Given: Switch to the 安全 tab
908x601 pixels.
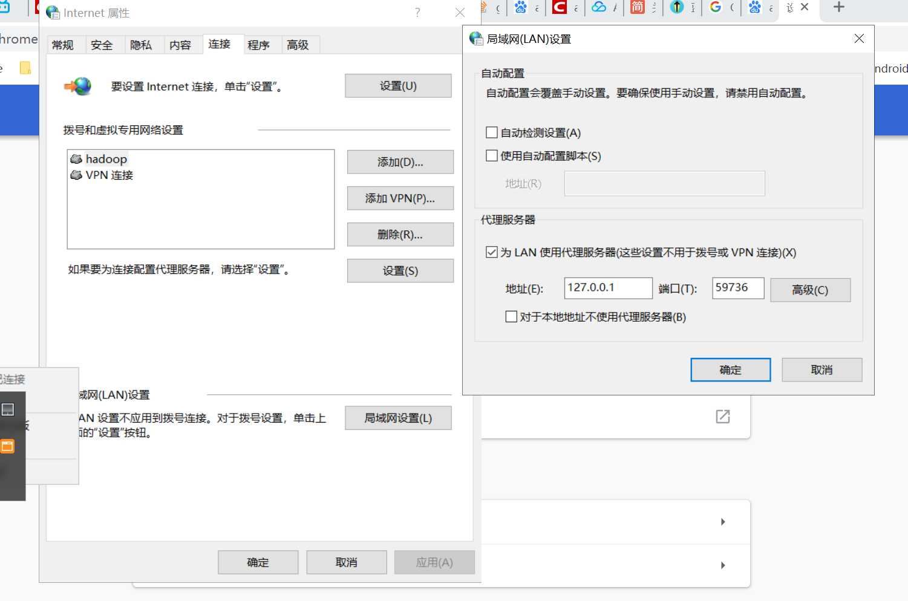Looking at the screenshot, I should coord(102,45).
